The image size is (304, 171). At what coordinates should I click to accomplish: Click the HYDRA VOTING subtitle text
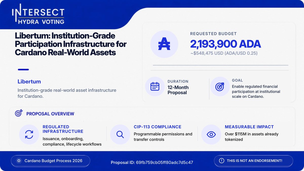pyautogui.click(x=41, y=22)
